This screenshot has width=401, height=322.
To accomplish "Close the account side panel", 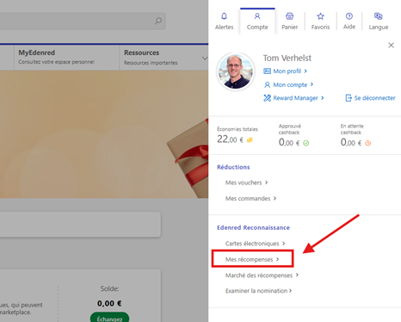I will tap(391, 46).
